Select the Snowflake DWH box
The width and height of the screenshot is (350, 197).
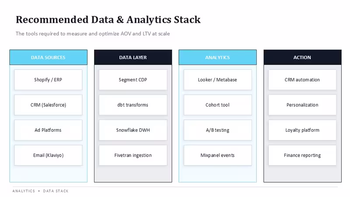[133, 130]
